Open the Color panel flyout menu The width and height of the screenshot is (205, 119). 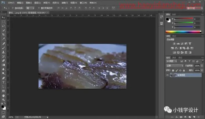tap(202, 14)
